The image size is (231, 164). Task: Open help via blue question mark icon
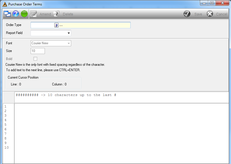(16, 14)
